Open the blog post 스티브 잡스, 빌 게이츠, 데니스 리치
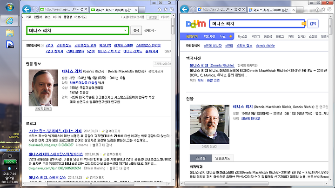The height and width of the screenshot is (188, 335). click(x=55, y=131)
